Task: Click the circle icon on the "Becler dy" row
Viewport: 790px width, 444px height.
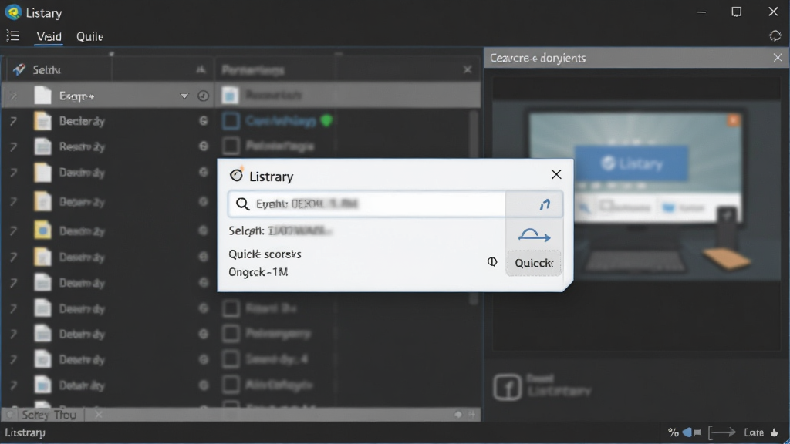Action: 204,121
